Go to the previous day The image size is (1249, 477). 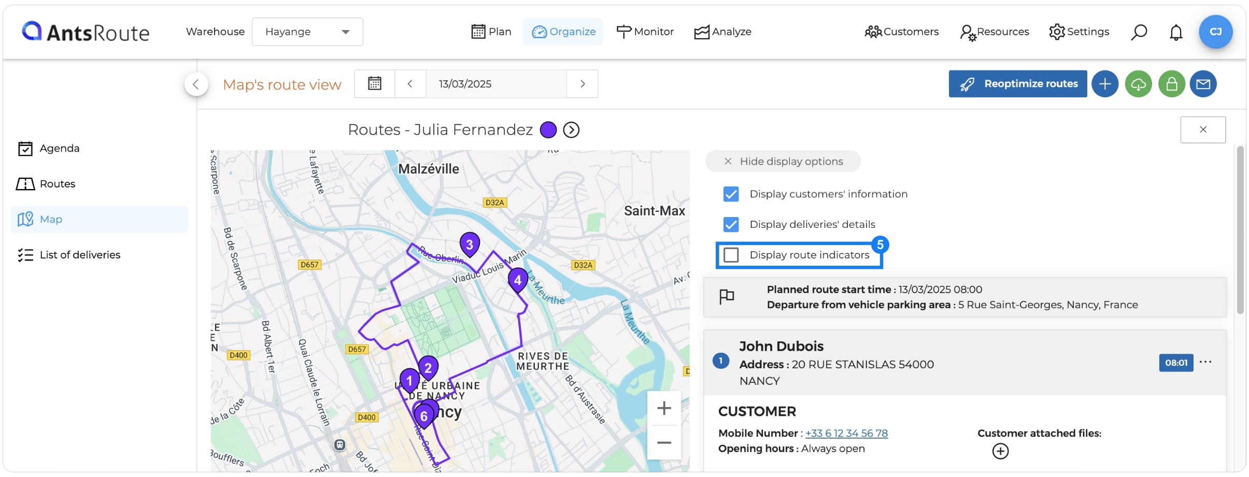tap(410, 83)
